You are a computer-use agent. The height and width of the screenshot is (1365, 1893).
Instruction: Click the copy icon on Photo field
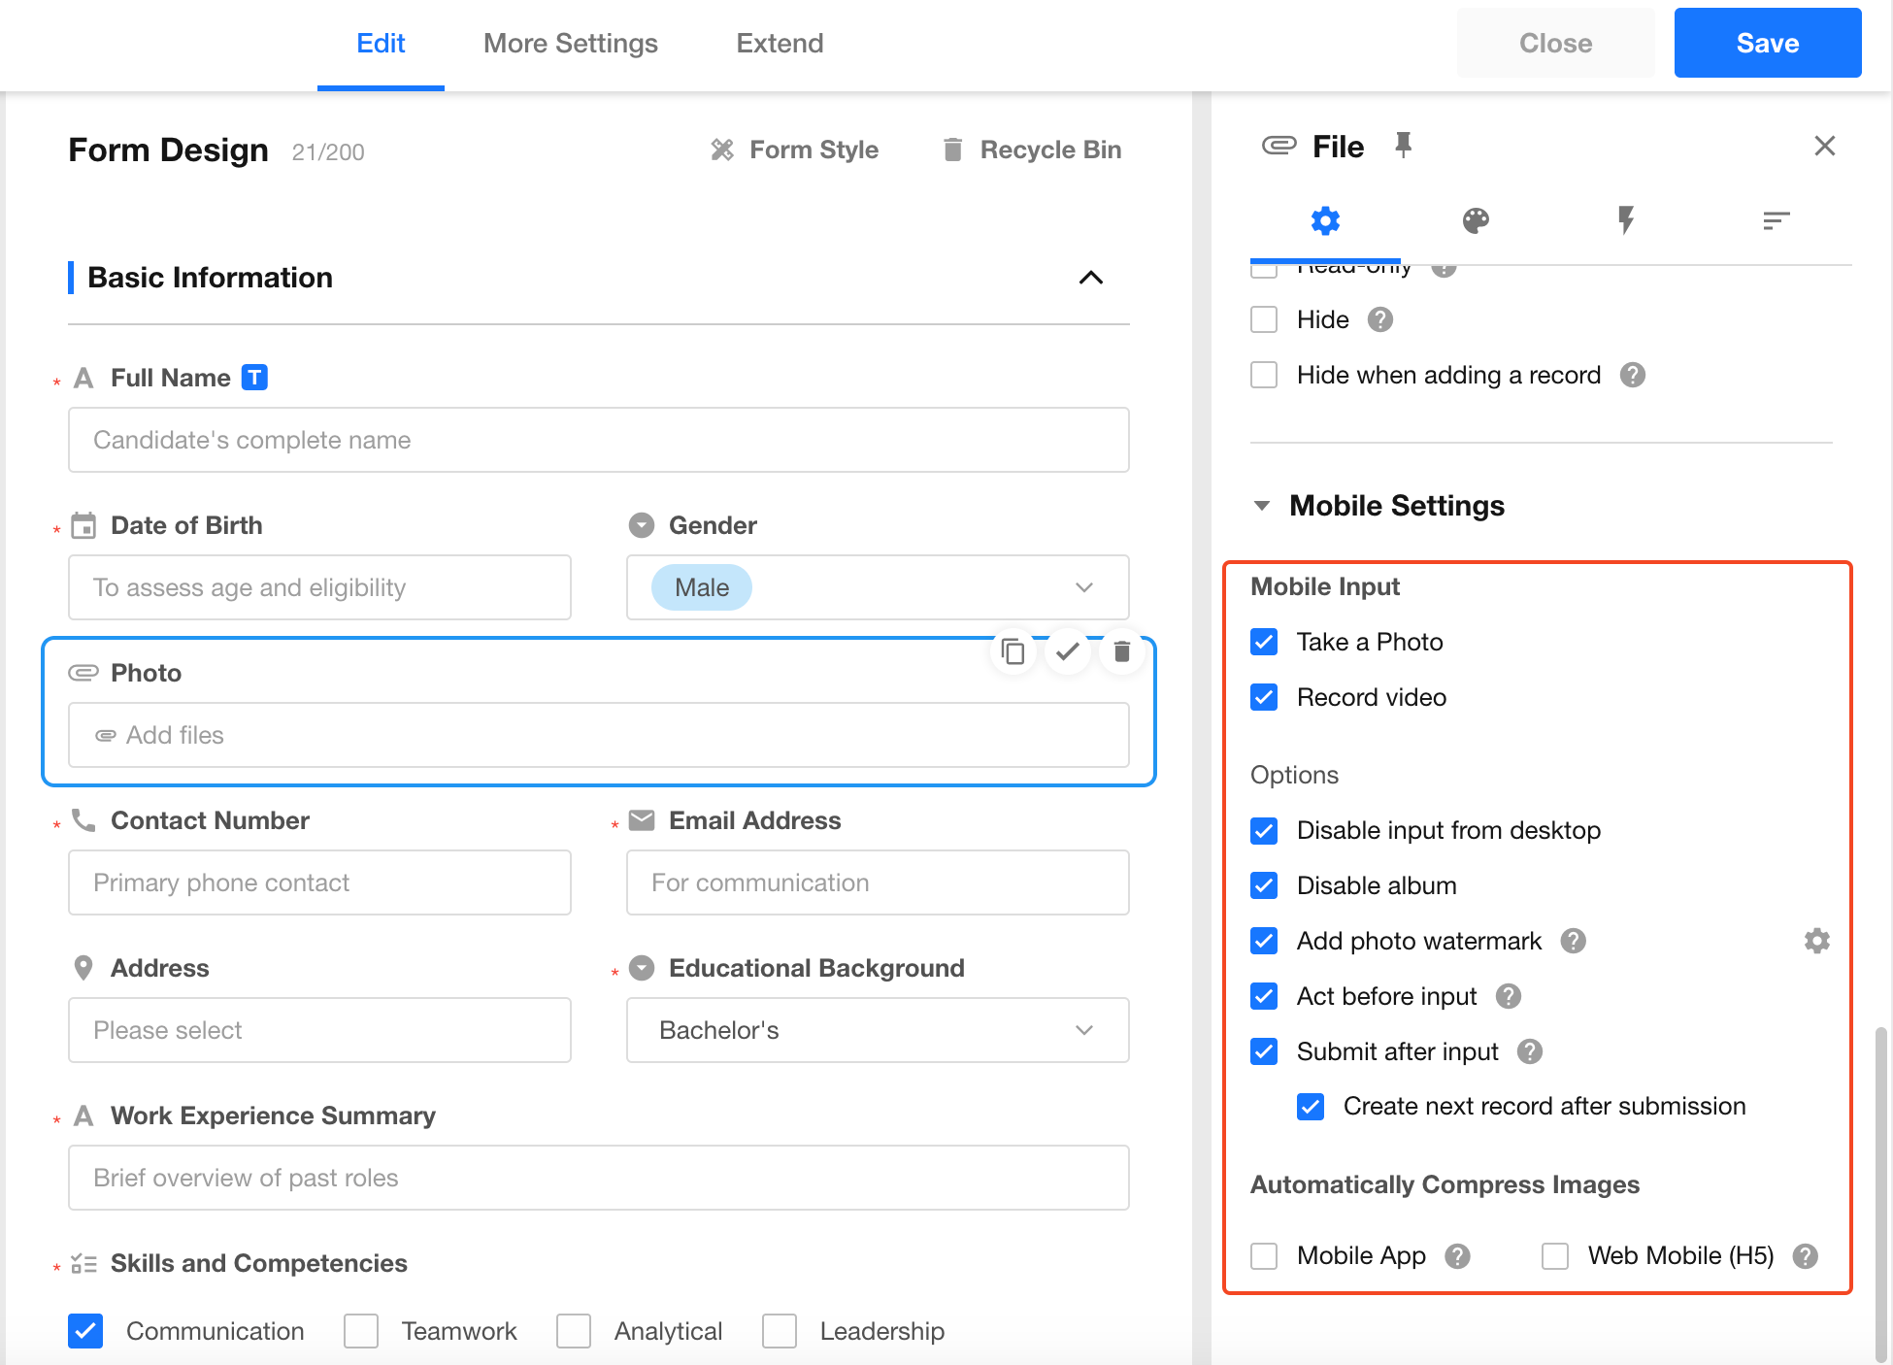(1013, 651)
